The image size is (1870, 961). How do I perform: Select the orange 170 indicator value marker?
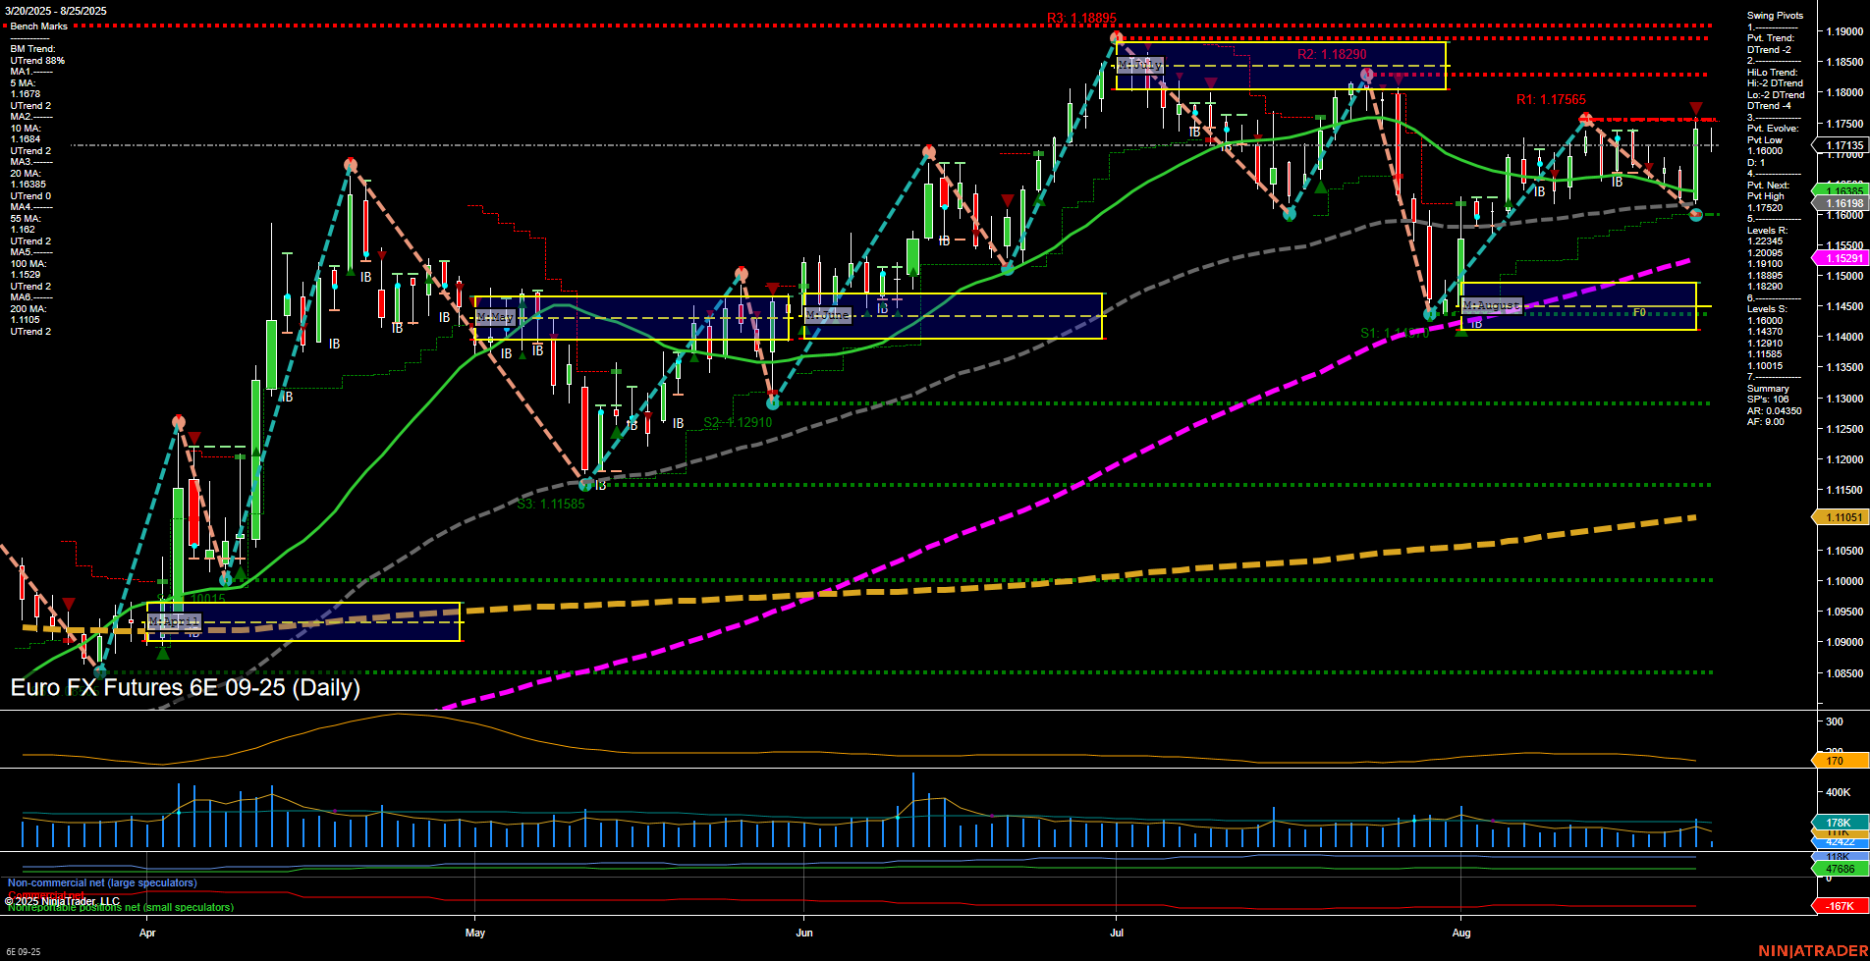pyautogui.click(x=1839, y=761)
